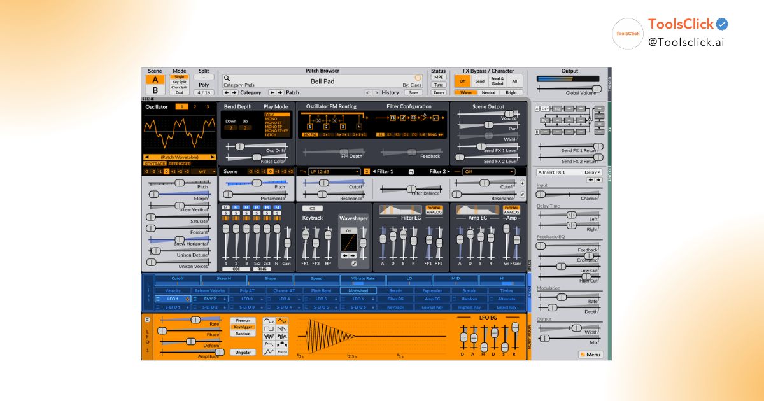
Task: Select the sawtooth LFO shape icon
Action: pyautogui.click(x=283, y=329)
